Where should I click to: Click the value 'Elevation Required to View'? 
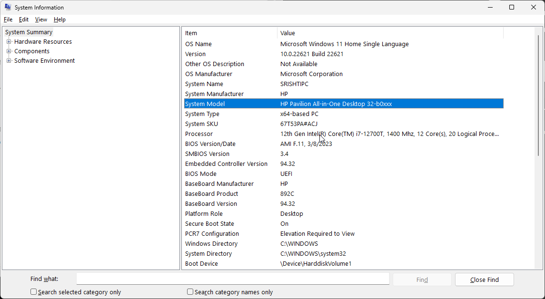[317, 234]
